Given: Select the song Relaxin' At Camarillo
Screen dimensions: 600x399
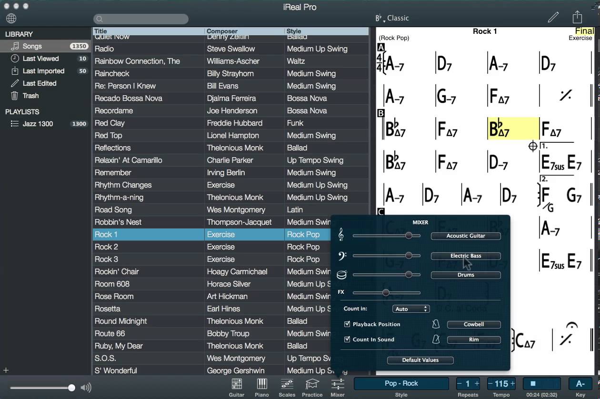Looking at the screenshot, I should 231,160.
